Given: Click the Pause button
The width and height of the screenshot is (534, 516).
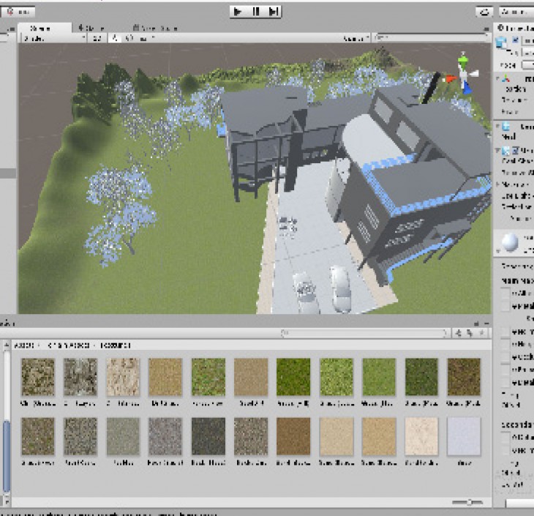Looking at the screenshot, I should (x=256, y=11).
